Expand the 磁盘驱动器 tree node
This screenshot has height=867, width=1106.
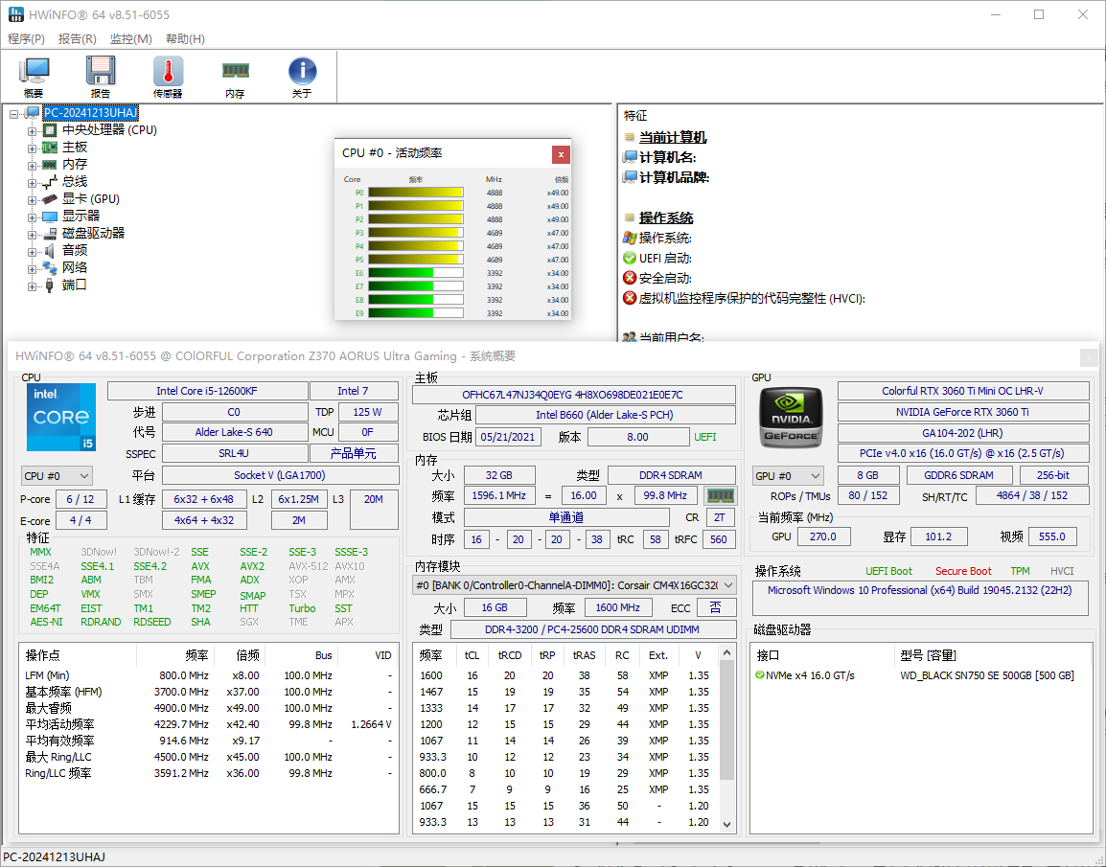(32, 235)
